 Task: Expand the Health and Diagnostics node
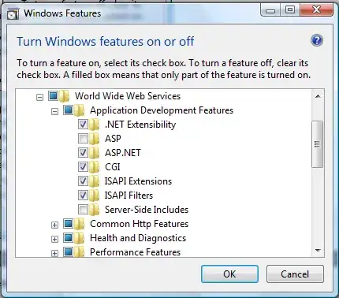[54, 240]
